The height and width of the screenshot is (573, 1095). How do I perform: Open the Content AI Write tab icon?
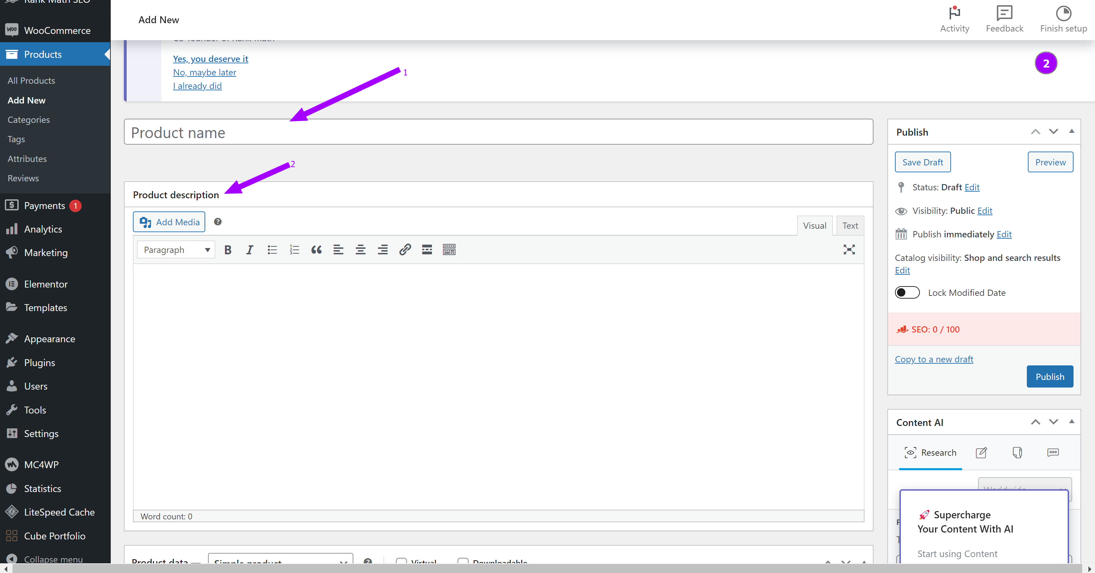(981, 452)
